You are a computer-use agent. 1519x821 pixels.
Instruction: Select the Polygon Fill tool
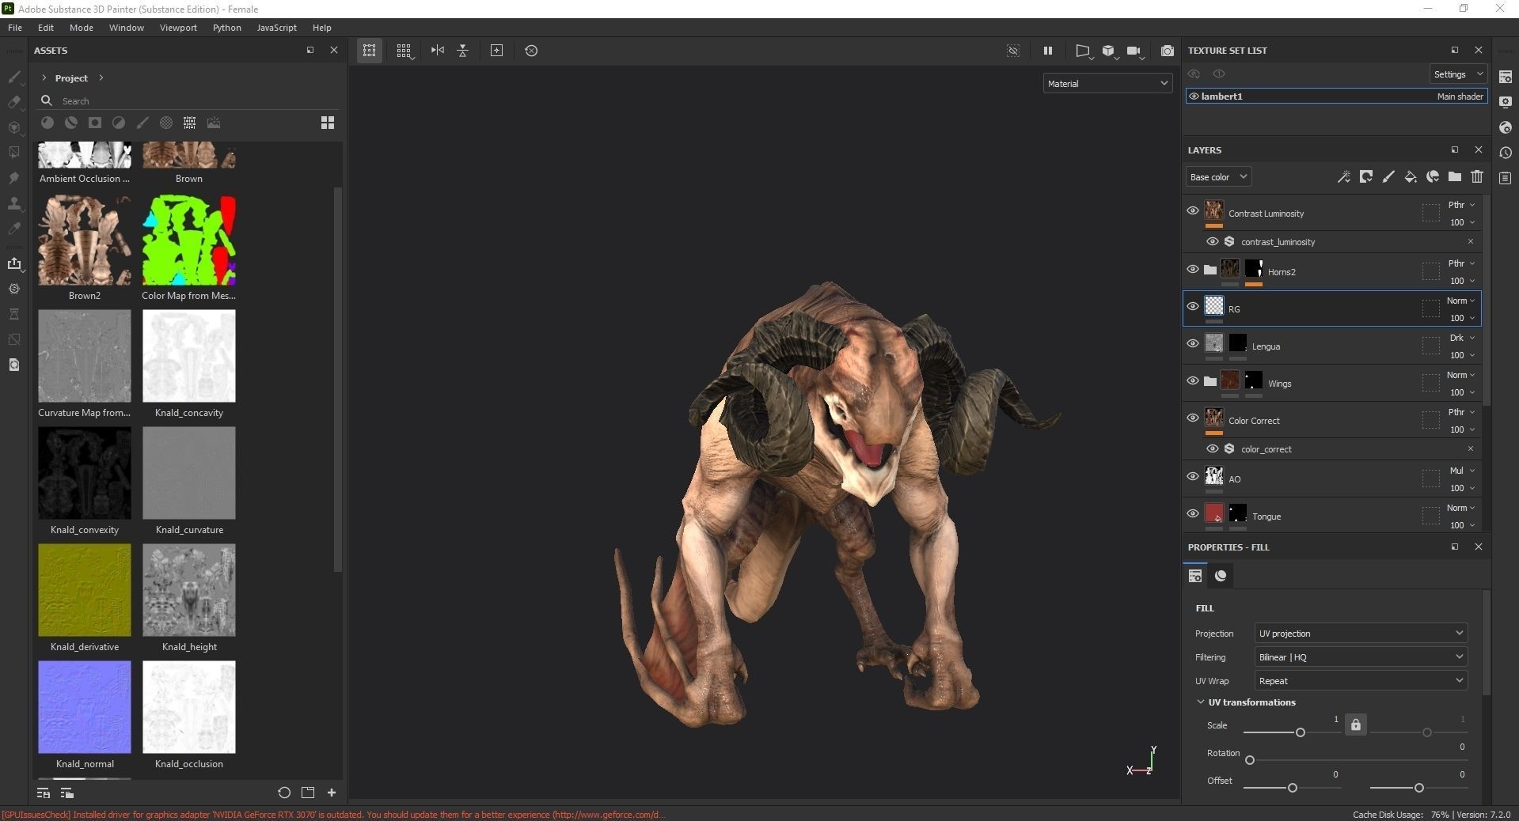pos(14,153)
